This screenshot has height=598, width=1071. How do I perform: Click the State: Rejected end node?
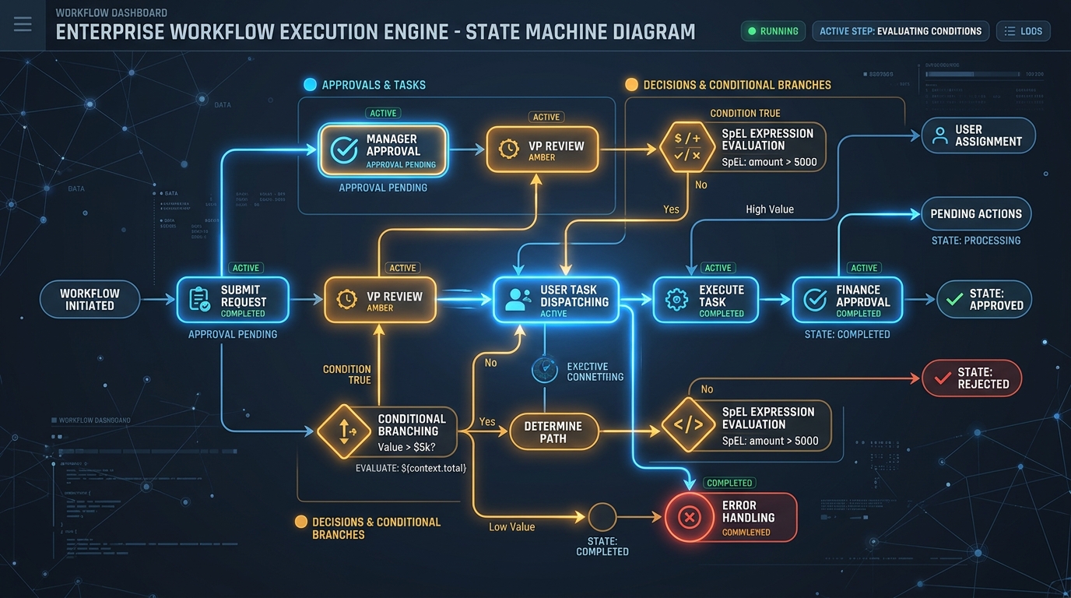pos(971,378)
